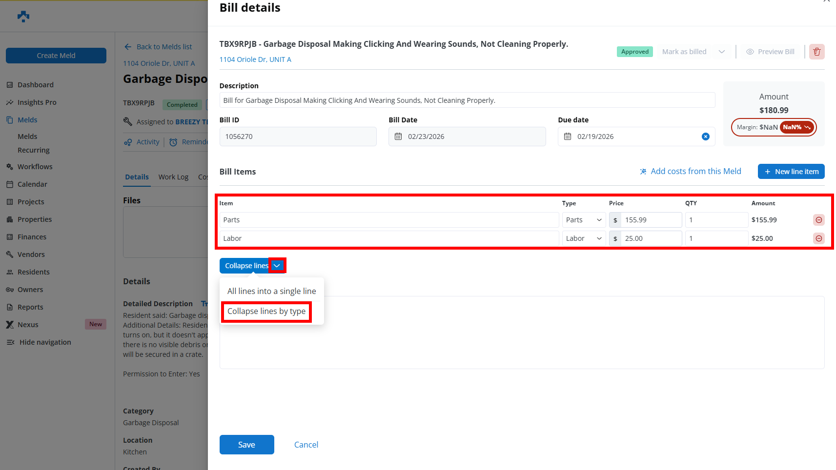Screen dimensions: 836x470
Task: Click the red trash delete bill icon
Action: pyautogui.click(x=816, y=52)
